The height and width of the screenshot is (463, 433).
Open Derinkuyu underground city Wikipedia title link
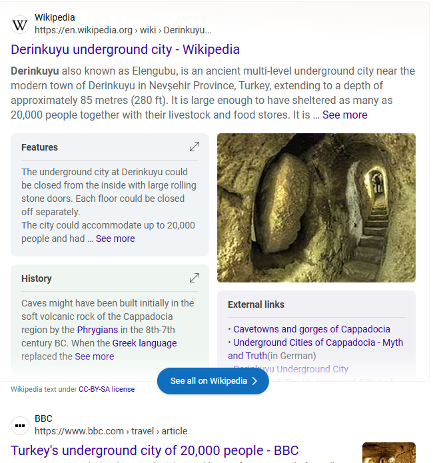tap(125, 49)
